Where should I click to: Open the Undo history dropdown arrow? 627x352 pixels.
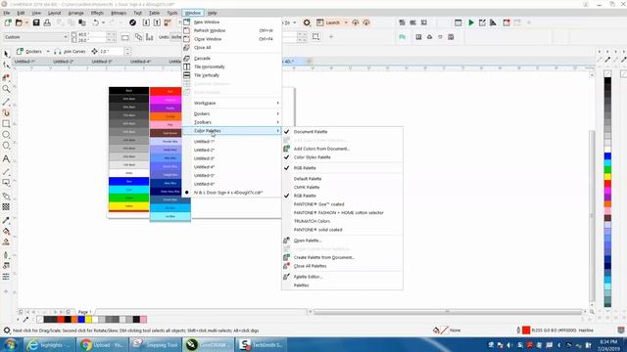click(103, 22)
